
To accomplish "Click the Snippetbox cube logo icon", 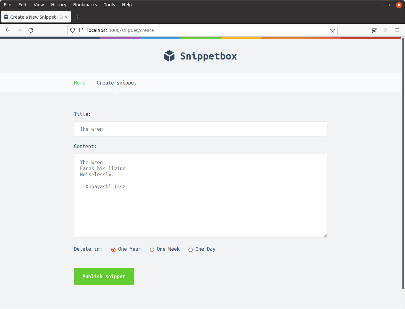I will pyautogui.click(x=169, y=56).
